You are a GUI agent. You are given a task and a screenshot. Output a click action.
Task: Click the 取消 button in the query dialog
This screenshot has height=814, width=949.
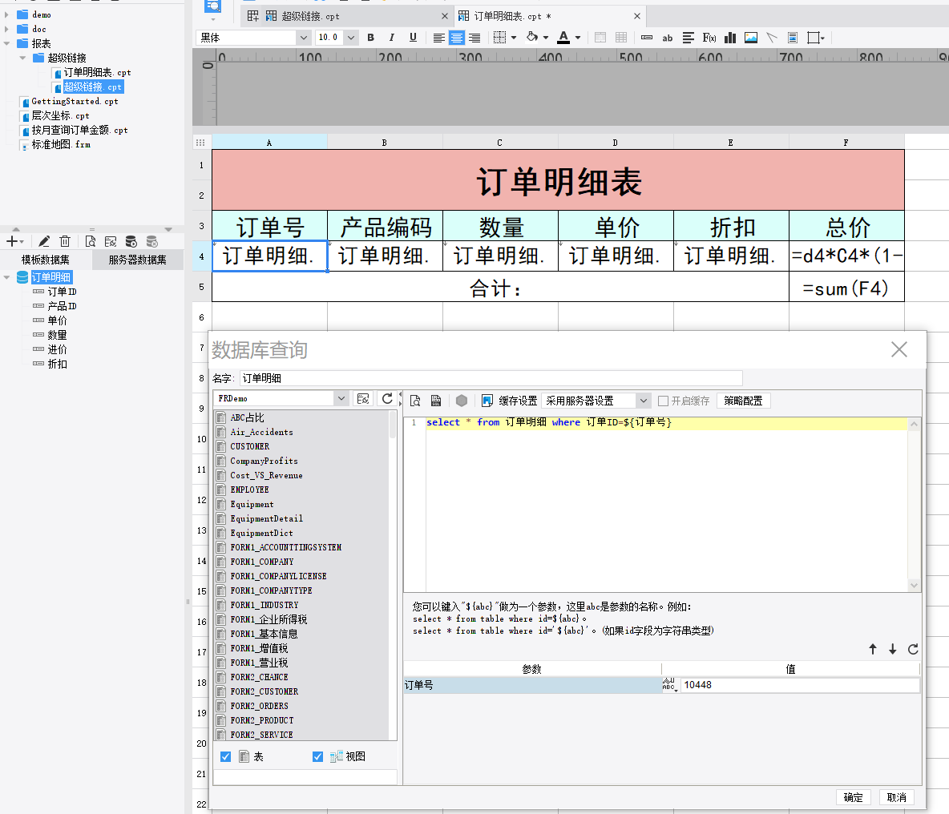(896, 797)
